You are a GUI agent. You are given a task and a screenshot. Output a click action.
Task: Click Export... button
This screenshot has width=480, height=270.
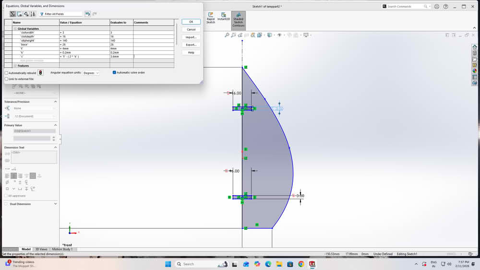[x=191, y=45]
